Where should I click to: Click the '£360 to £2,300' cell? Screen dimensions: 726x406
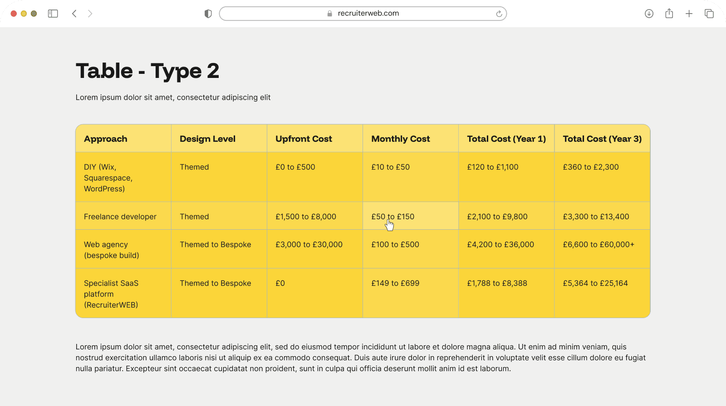click(602, 177)
